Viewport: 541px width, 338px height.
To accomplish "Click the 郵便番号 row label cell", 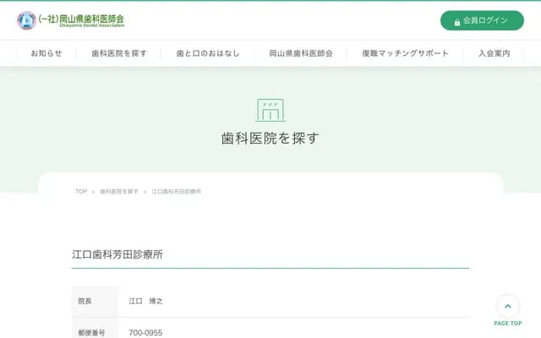I will point(96,328).
